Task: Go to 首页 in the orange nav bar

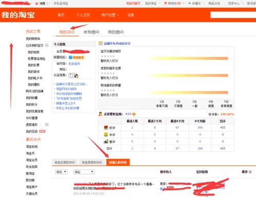Action: pos(61,15)
